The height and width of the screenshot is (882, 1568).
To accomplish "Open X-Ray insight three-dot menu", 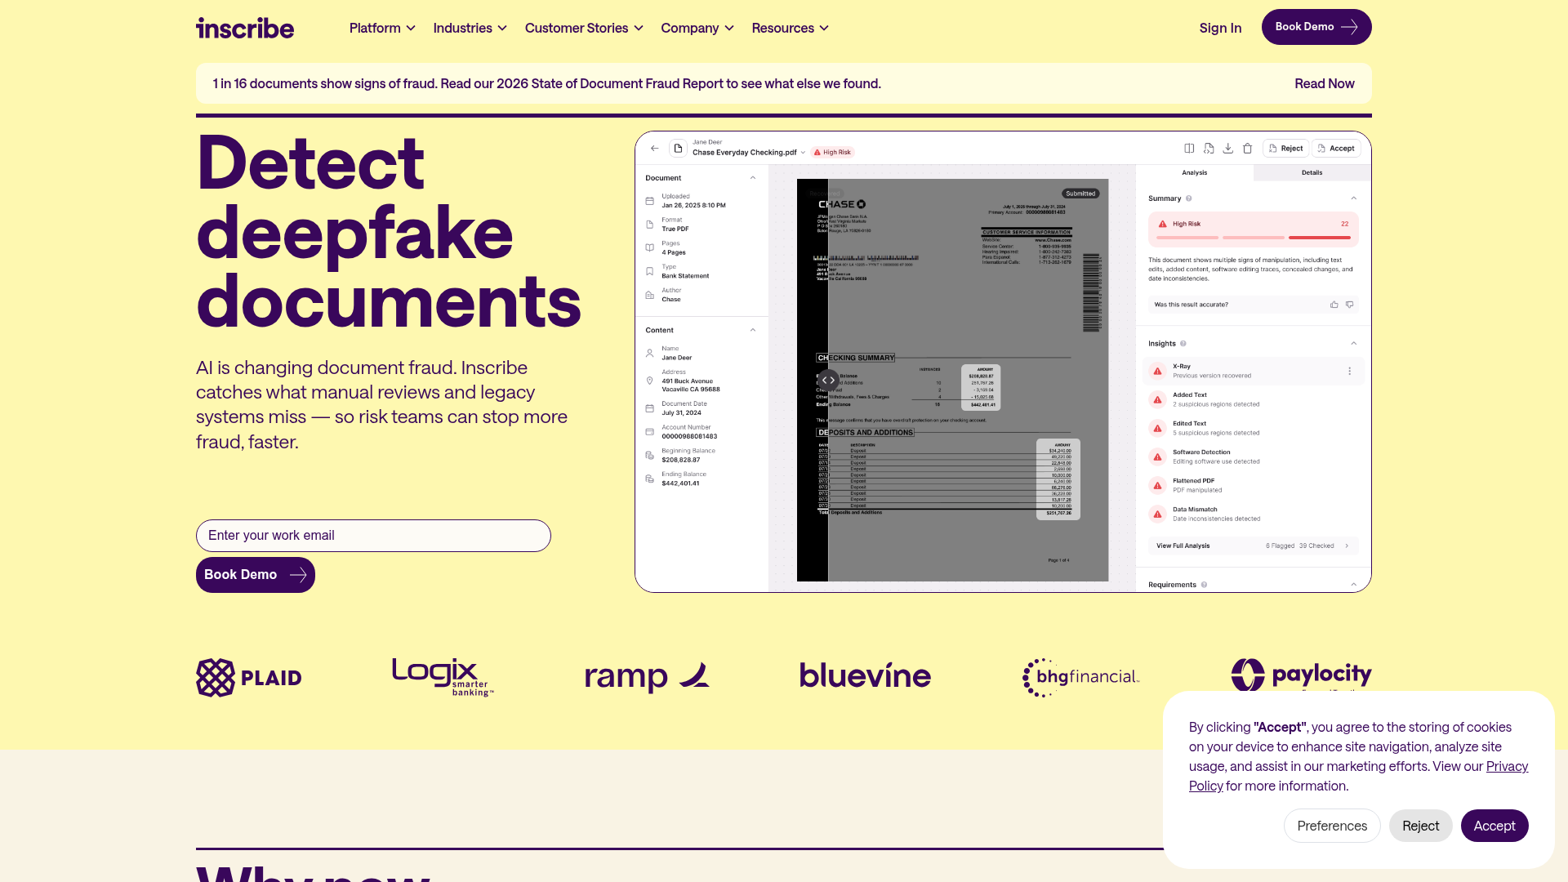I will (x=1349, y=372).
